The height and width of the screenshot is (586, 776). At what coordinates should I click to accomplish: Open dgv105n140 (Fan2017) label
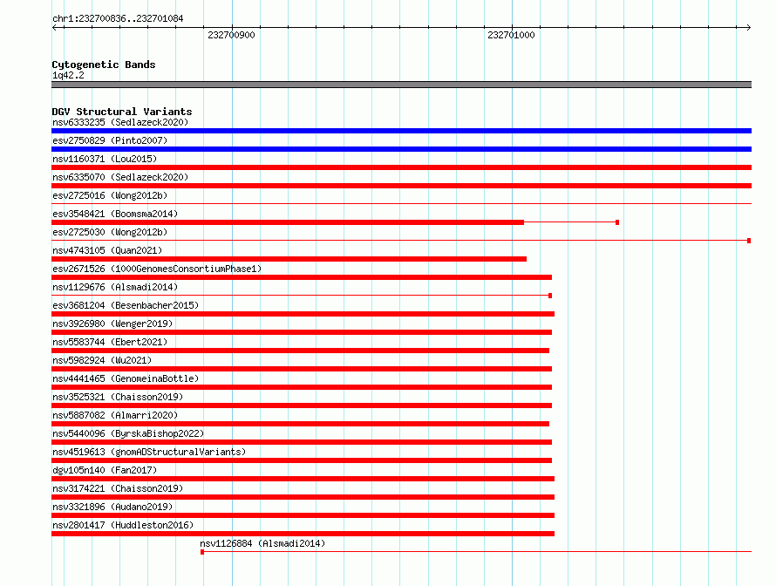(105, 470)
